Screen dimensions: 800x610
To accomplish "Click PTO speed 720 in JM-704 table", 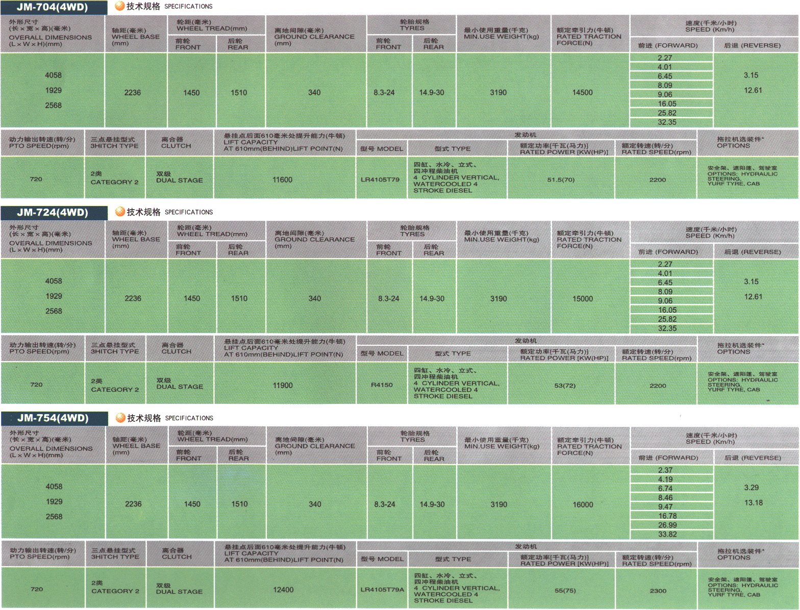I will (x=36, y=180).
